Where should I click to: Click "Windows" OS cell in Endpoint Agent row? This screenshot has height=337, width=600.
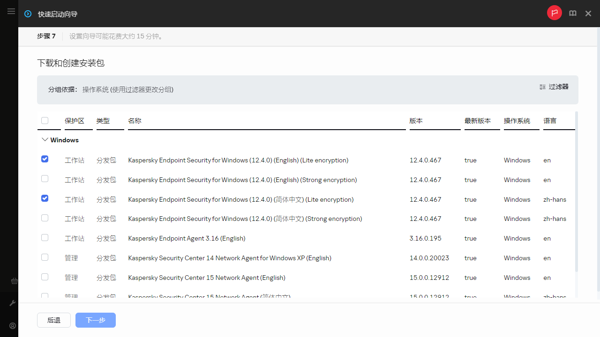[x=517, y=238]
